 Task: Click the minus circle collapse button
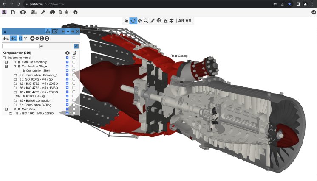37,39
